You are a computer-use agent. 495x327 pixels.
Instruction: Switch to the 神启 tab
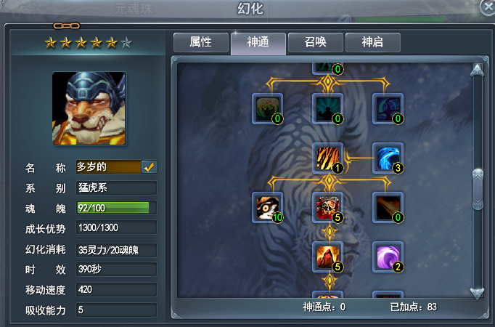point(373,42)
